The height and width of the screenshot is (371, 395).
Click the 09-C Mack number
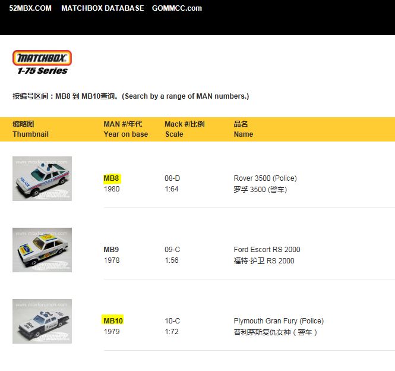point(173,250)
